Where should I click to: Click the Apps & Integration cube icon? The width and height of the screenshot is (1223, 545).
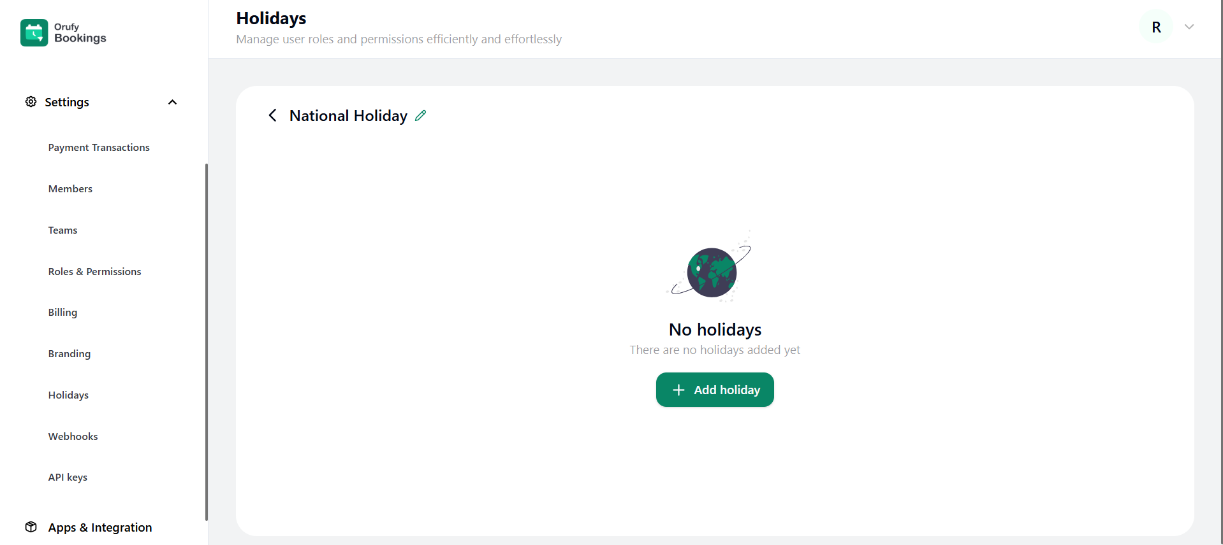pos(31,527)
